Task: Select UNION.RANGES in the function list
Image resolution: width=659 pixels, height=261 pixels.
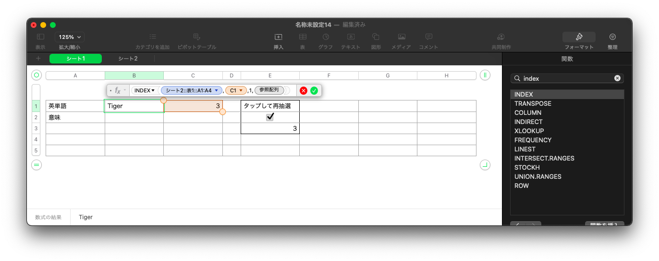Action: (567, 176)
